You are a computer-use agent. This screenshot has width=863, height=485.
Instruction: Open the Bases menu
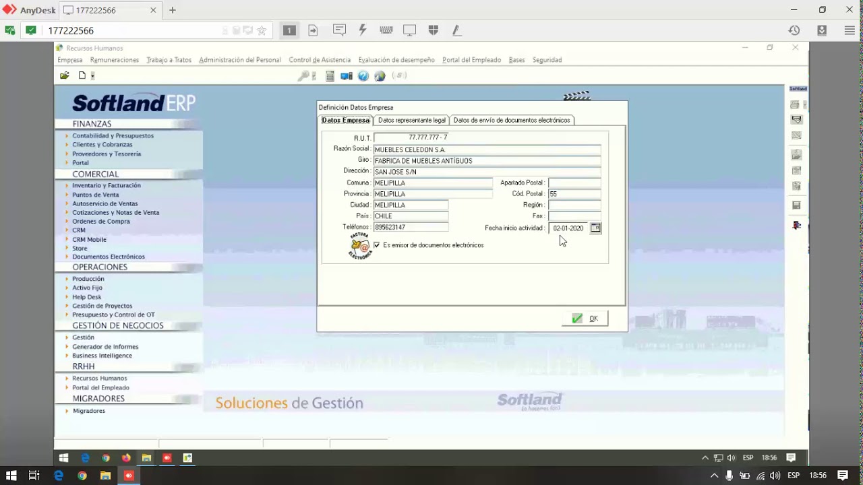[x=516, y=60]
